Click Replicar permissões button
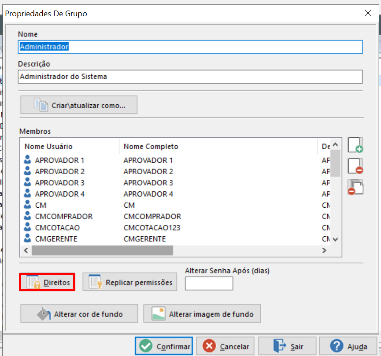This screenshot has width=381, height=356. pyautogui.click(x=130, y=282)
